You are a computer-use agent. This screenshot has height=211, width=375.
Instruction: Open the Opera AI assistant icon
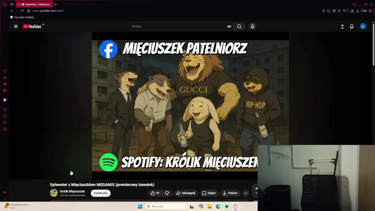[364, 11]
